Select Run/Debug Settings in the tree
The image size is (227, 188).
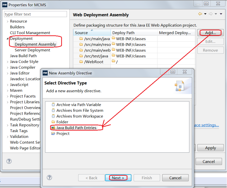pos(25,119)
